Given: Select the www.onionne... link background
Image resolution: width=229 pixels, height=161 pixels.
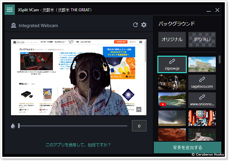Looking at the screenshot, I should 202,100.
